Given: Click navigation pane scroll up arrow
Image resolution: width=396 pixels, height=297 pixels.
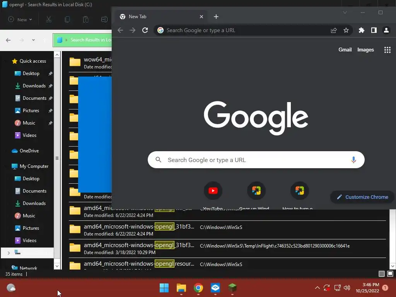Looking at the screenshot, I should click(57, 55).
